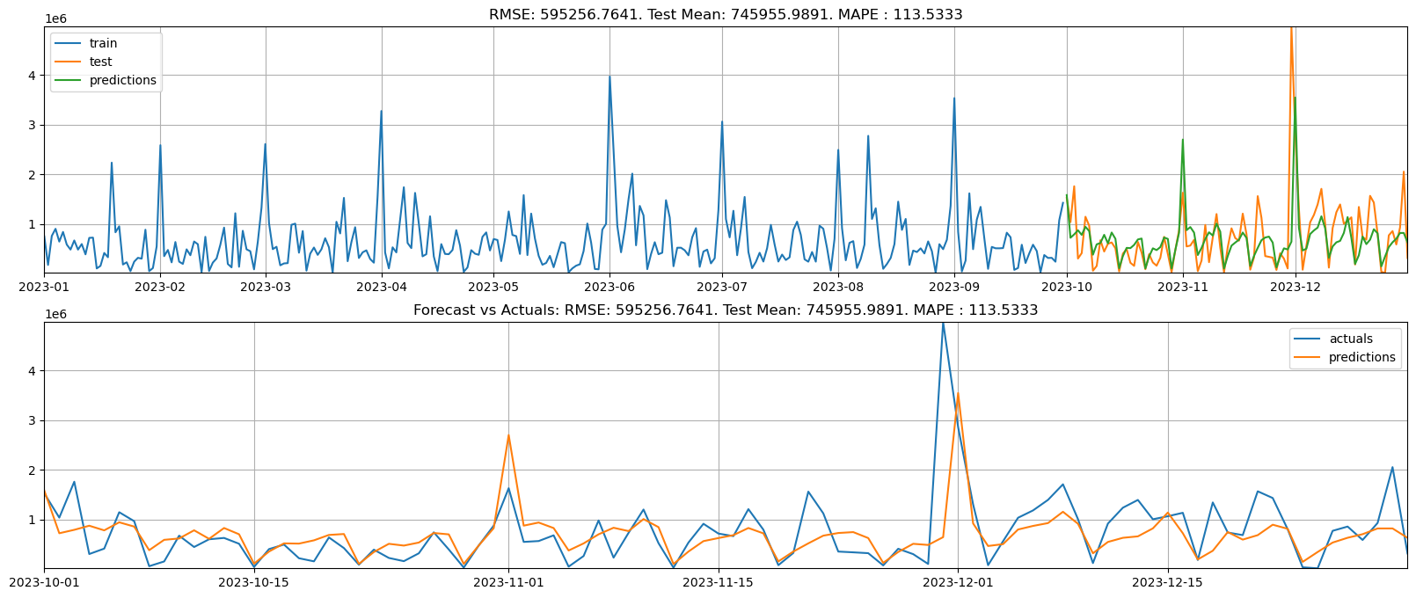Image resolution: width=1416 pixels, height=598 pixels.
Task: Click the 2023-10-15 x-axis tick label
Action: pos(254,582)
